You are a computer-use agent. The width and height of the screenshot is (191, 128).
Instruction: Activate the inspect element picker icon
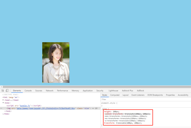click(3, 91)
